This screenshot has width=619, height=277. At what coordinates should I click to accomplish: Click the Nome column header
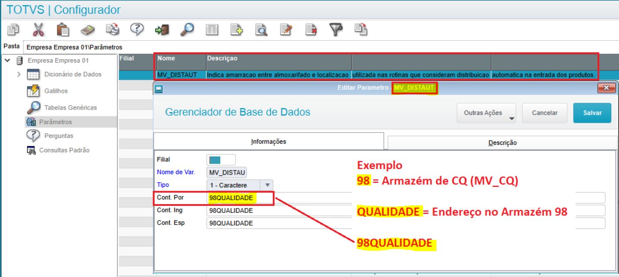[181, 62]
